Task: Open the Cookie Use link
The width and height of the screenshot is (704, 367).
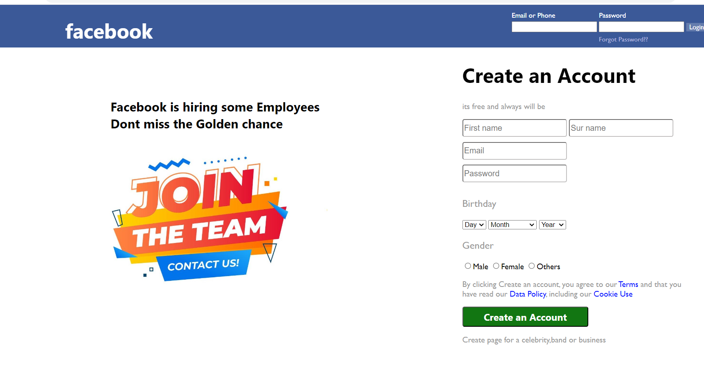Action: click(x=613, y=294)
